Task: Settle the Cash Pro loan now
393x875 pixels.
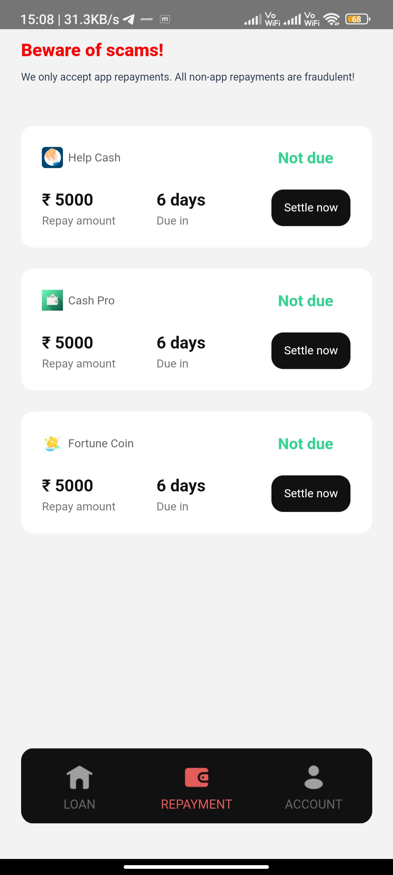Action: pyautogui.click(x=311, y=351)
